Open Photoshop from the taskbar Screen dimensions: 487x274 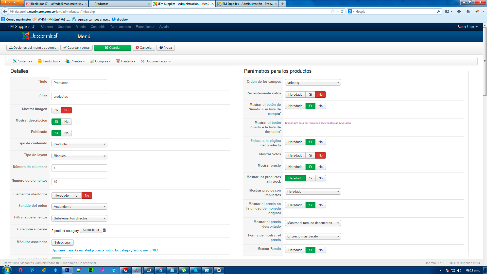[67, 270]
